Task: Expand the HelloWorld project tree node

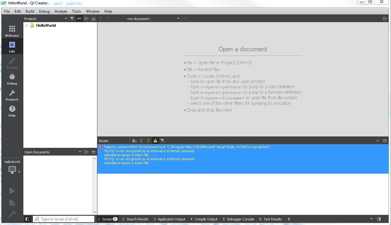Action: point(26,26)
